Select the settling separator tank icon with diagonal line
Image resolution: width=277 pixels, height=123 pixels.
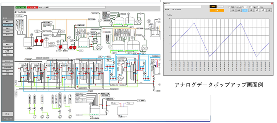pos(56,33)
